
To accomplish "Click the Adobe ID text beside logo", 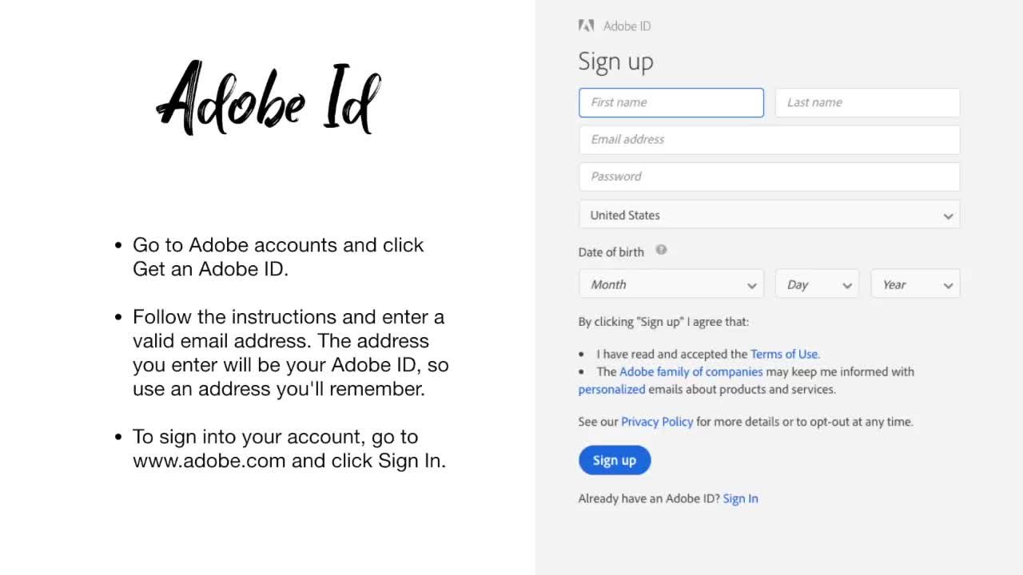I will [627, 26].
